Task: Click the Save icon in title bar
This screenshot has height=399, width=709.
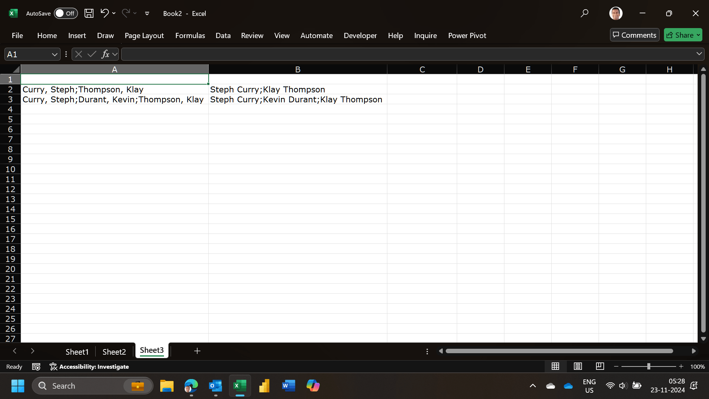Action: (x=89, y=13)
